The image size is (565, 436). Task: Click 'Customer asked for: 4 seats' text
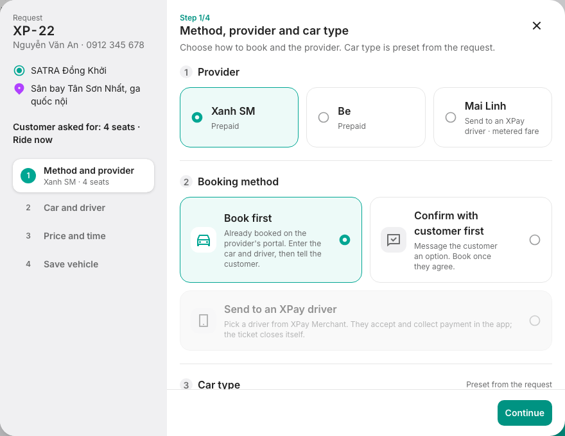pos(76,133)
